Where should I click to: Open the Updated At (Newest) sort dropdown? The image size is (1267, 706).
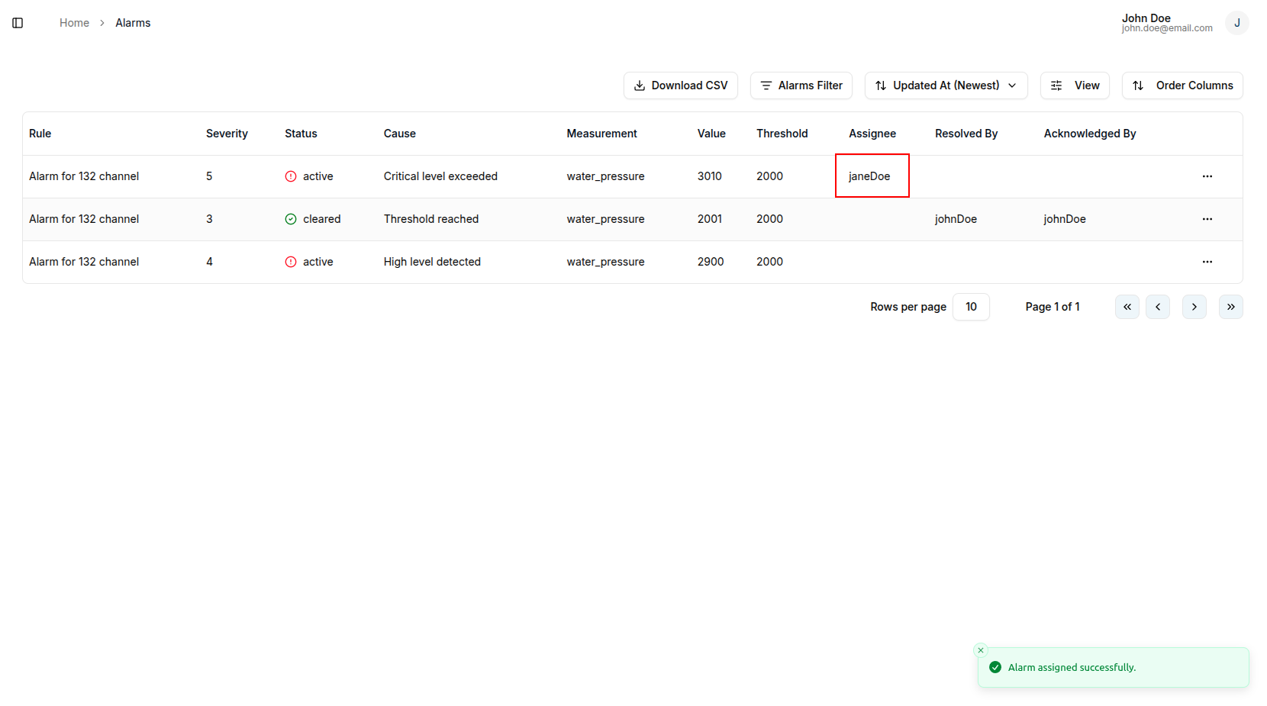click(x=946, y=85)
